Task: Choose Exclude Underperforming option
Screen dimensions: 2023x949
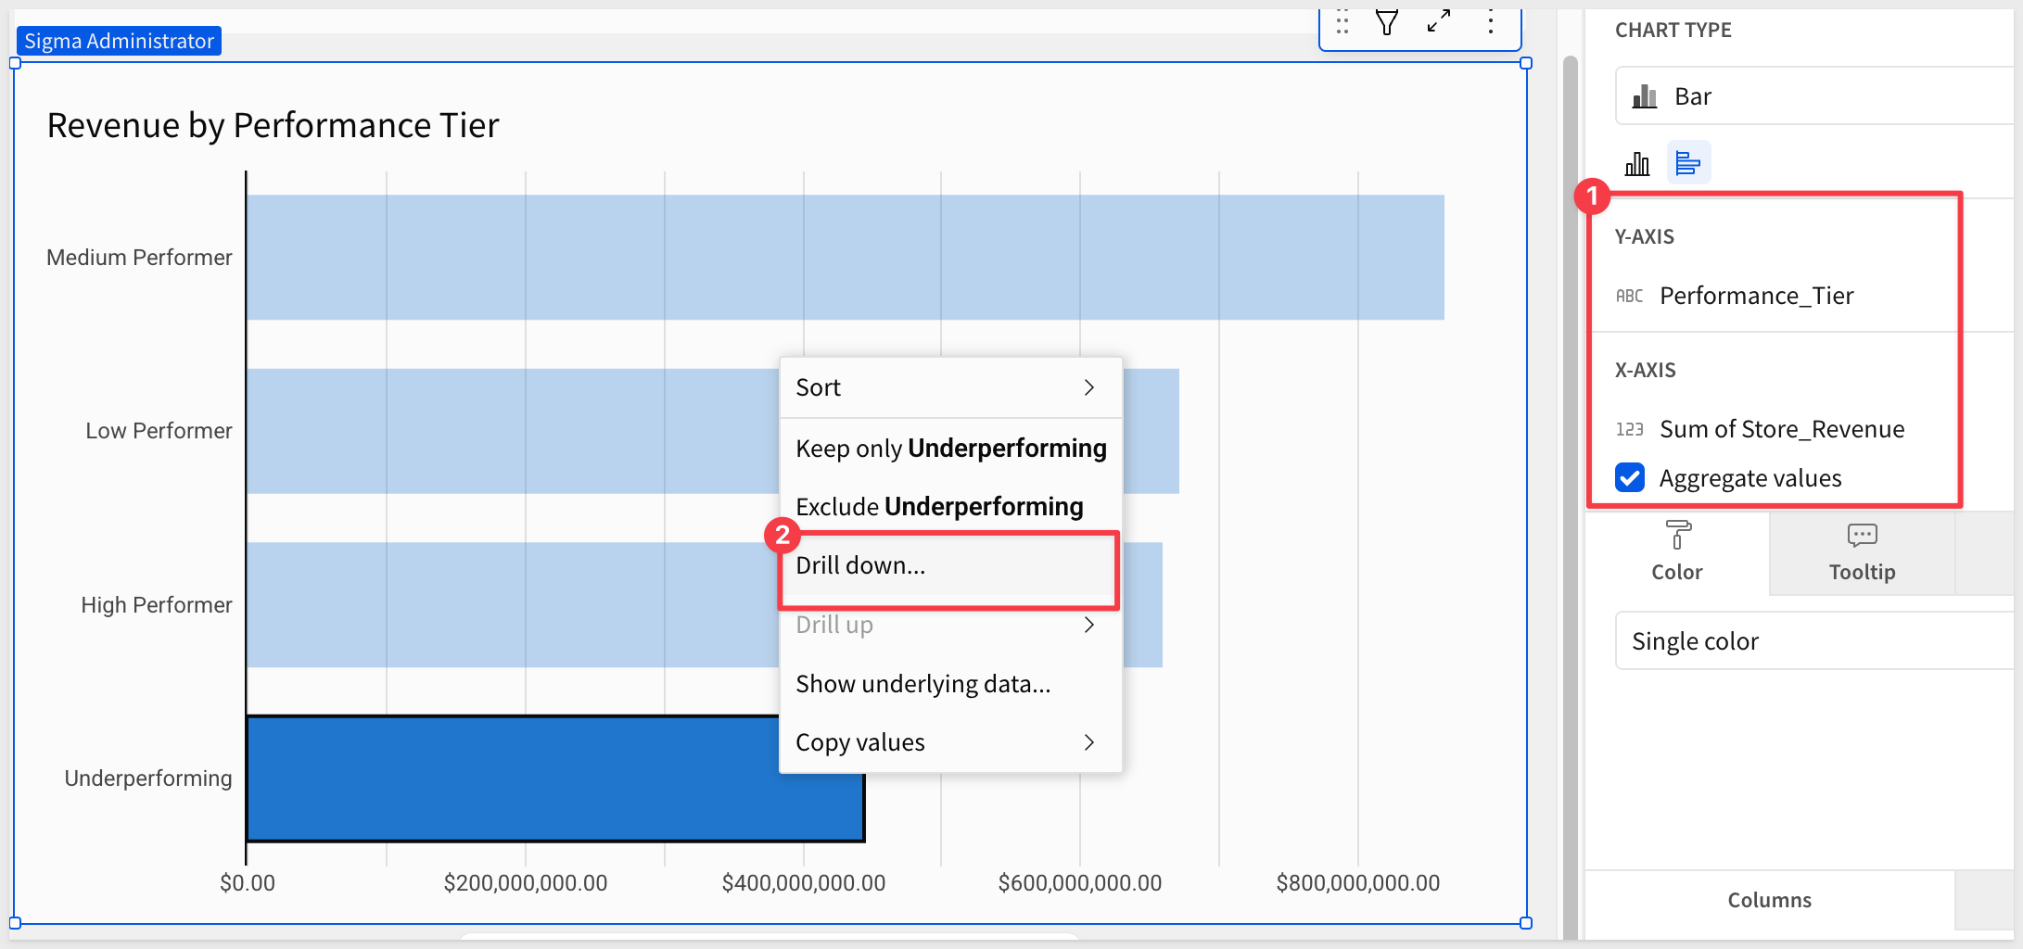Action: pyautogui.click(x=939, y=507)
